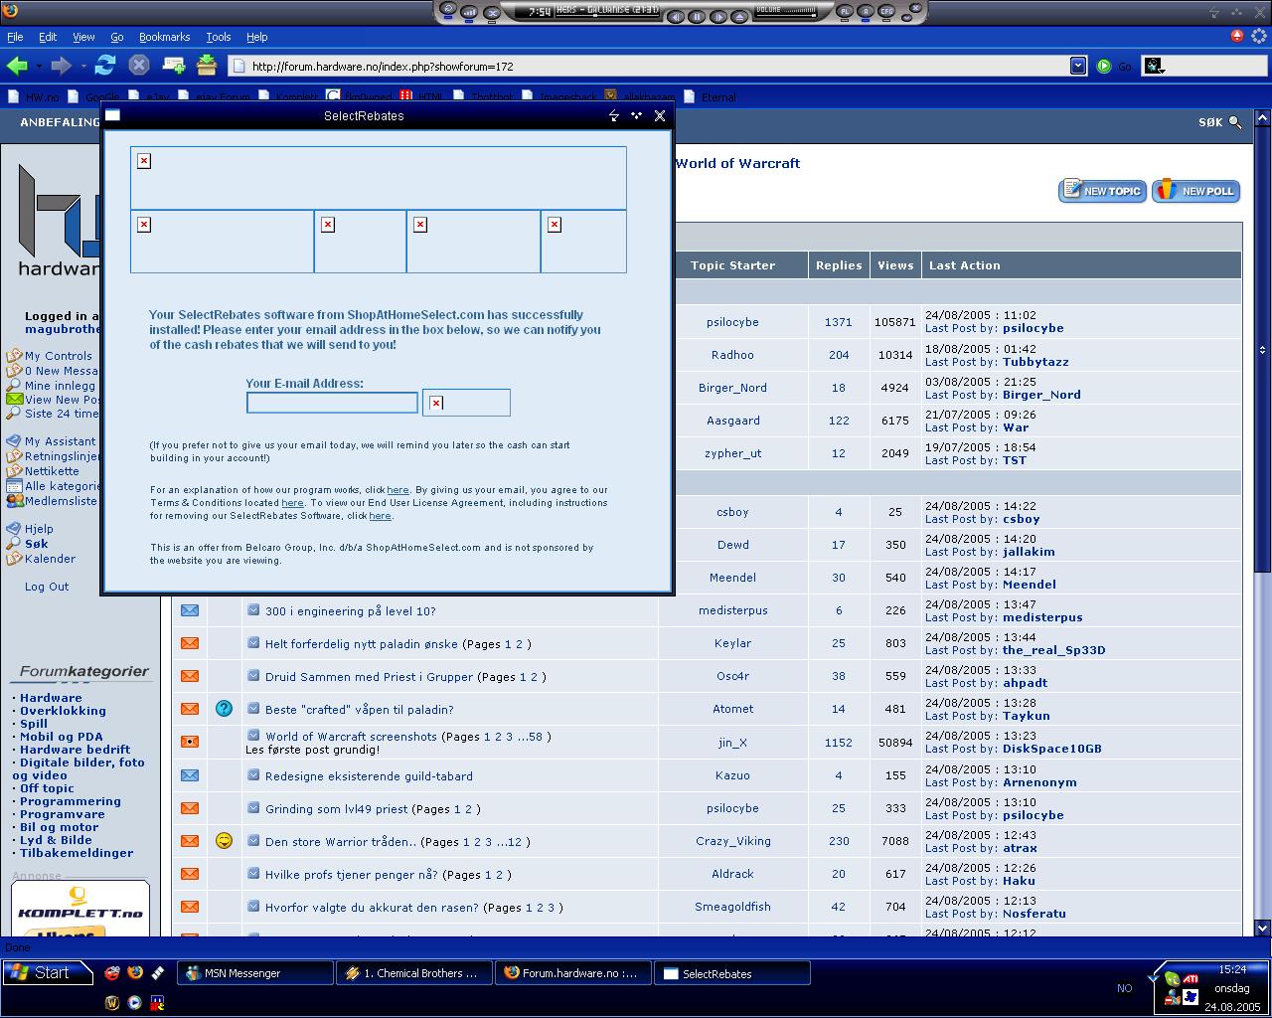Open the Eternal bookmark

(710, 97)
